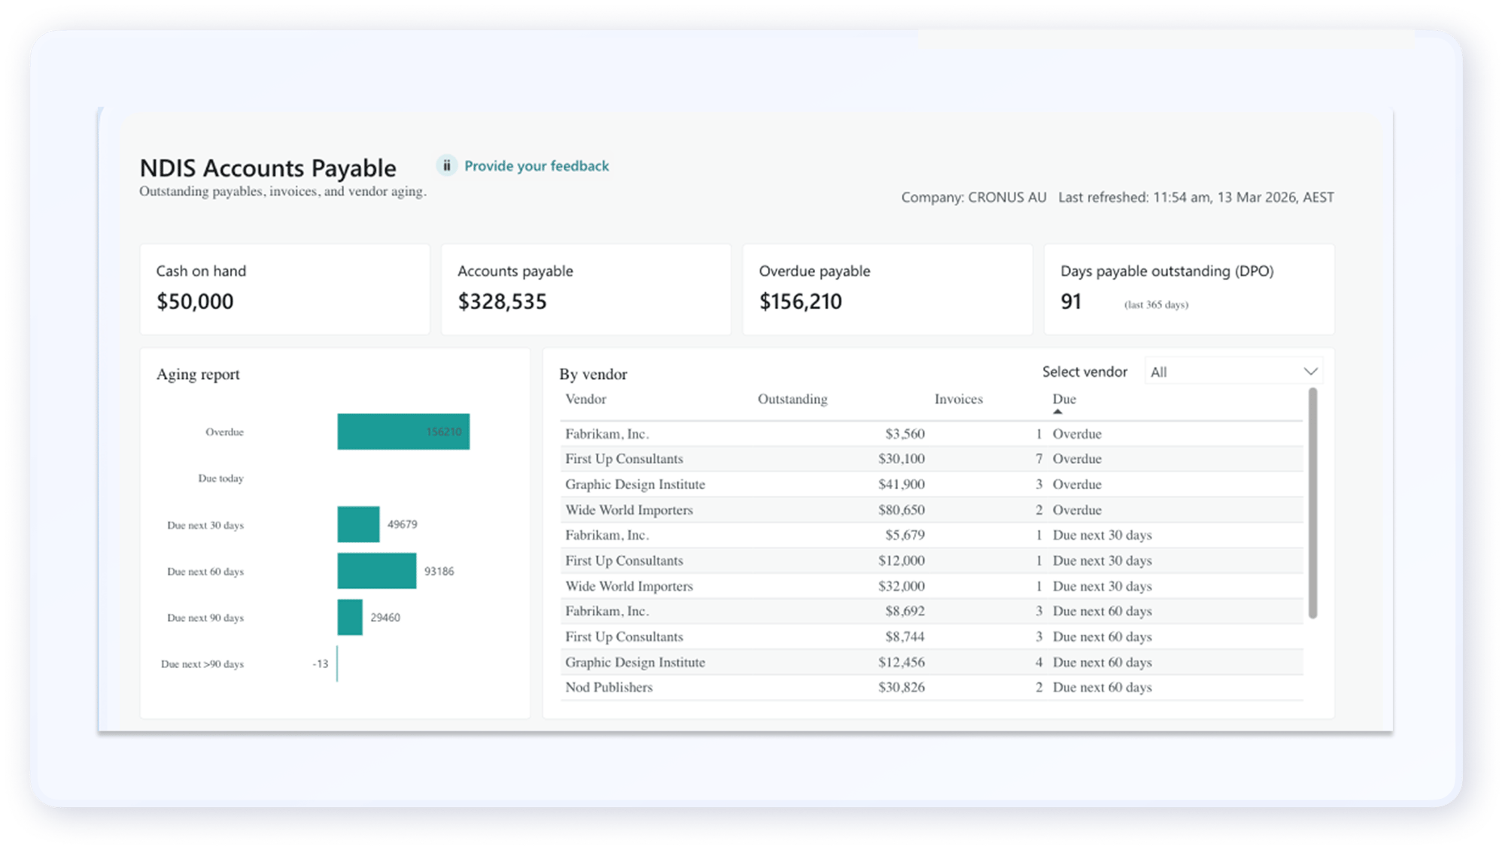Click the sort arrow under Due header

tap(1057, 411)
